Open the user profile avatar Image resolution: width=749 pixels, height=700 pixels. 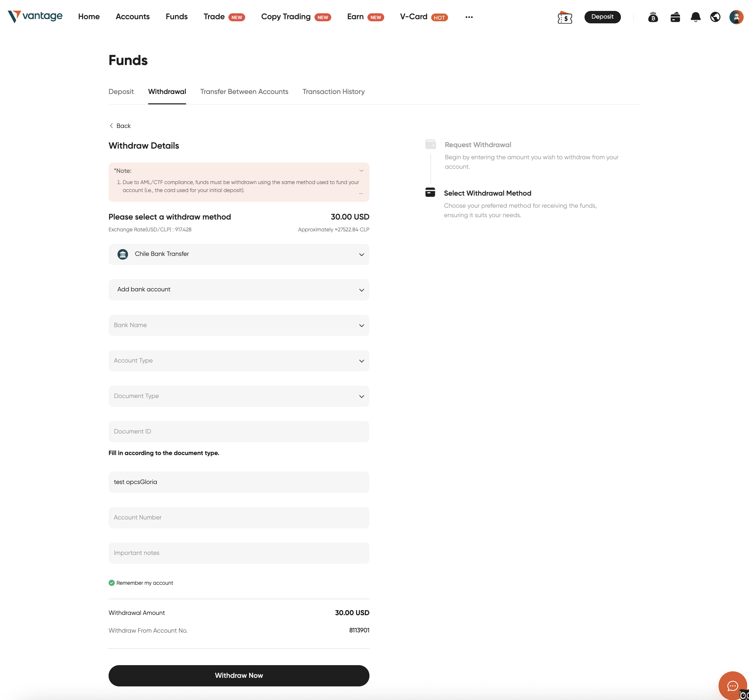pos(736,17)
